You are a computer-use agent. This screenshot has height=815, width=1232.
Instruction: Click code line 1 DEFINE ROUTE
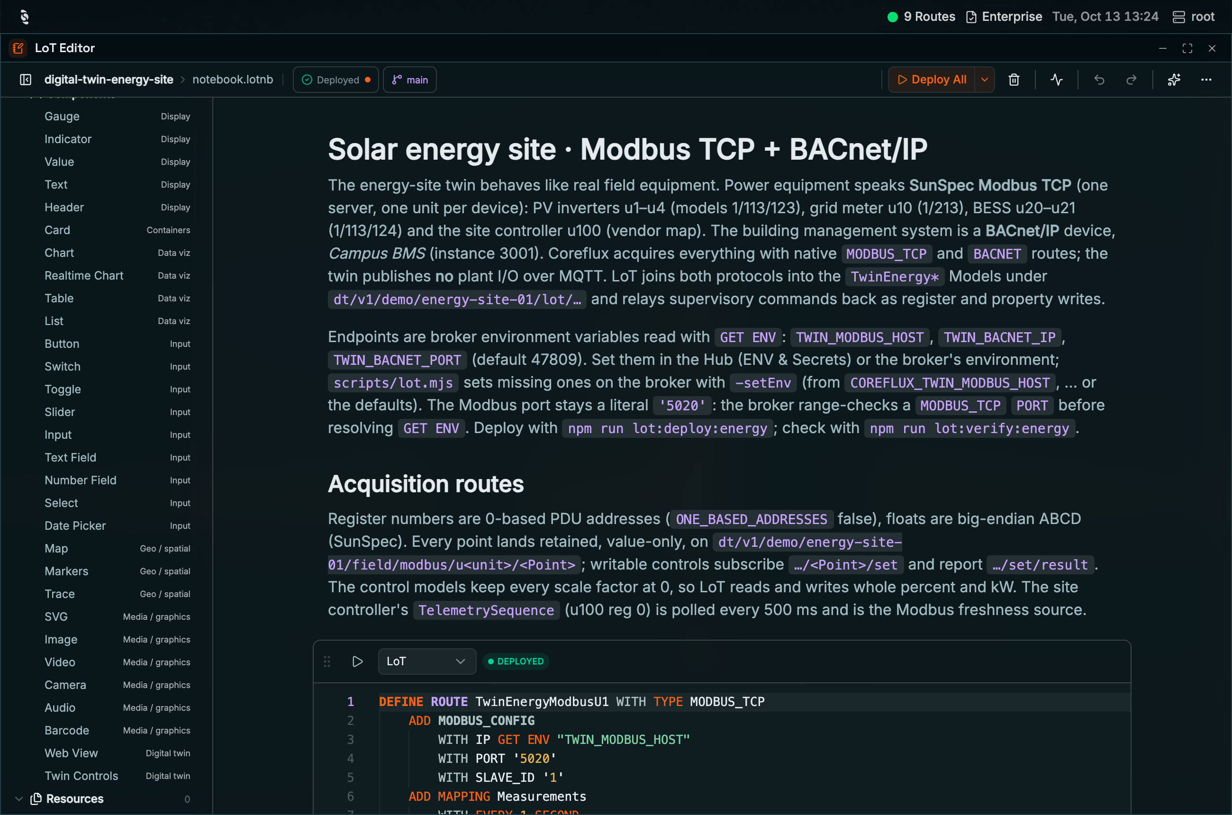(571, 702)
